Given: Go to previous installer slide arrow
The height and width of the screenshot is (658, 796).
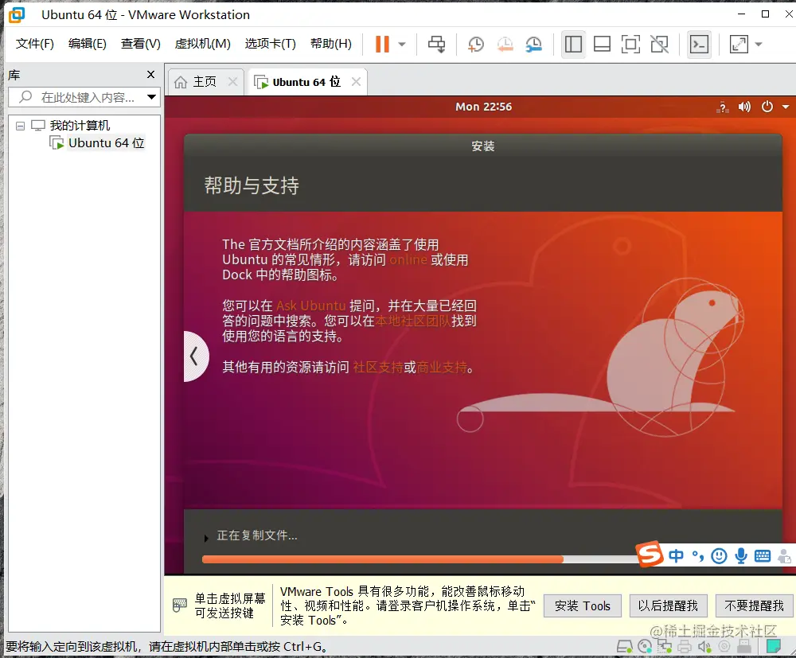Looking at the screenshot, I should coord(195,356).
